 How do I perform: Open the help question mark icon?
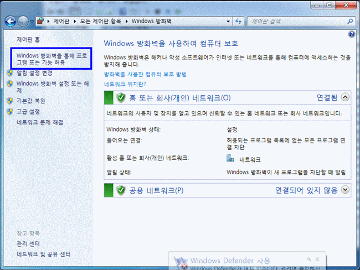pos(352,34)
